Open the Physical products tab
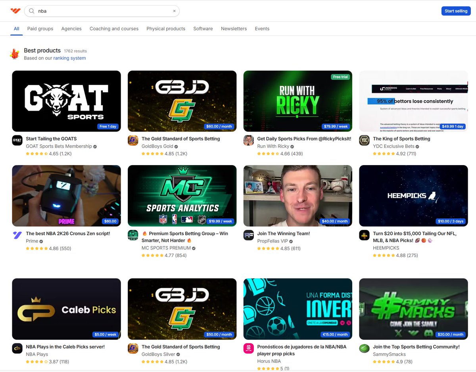 point(166,29)
